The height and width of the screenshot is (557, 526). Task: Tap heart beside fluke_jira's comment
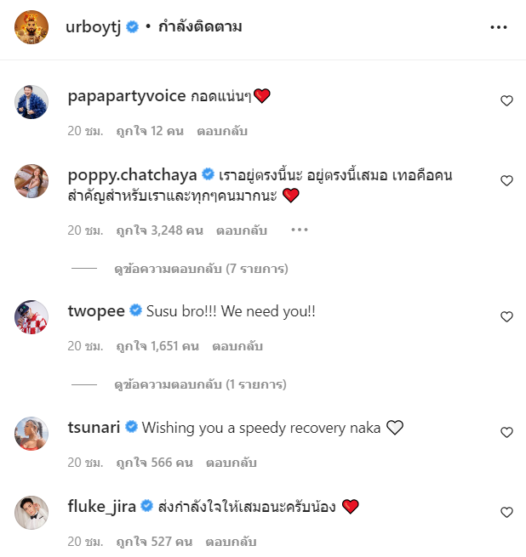(506, 512)
